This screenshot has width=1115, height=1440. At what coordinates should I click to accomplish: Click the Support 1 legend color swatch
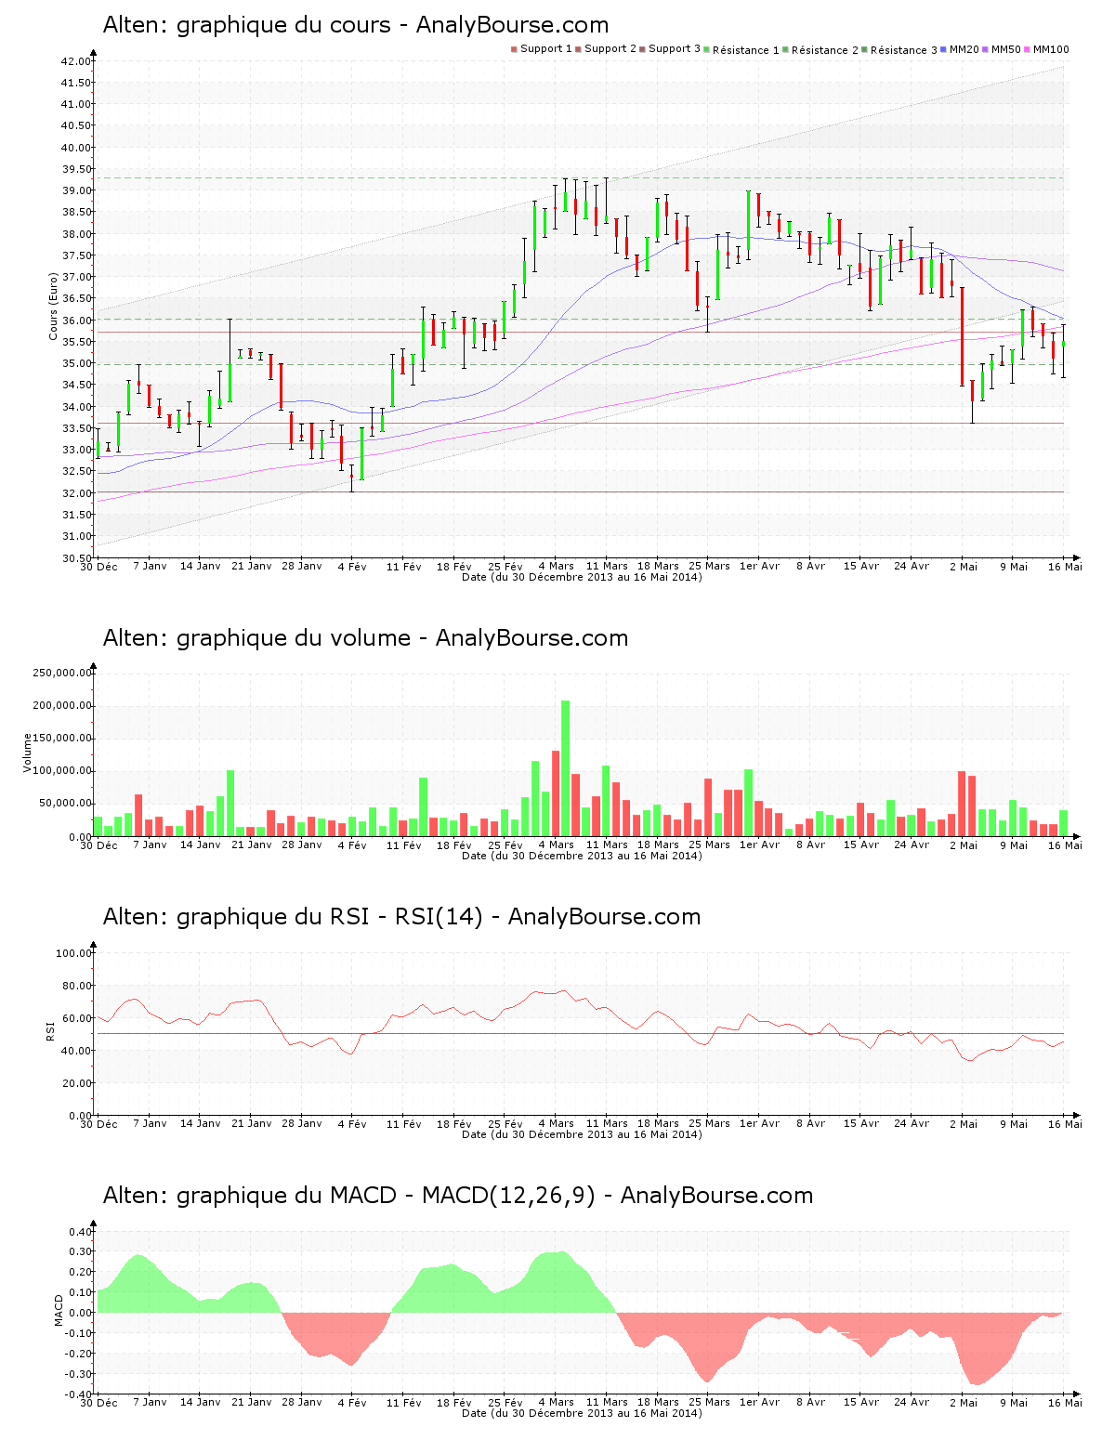coord(514,49)
